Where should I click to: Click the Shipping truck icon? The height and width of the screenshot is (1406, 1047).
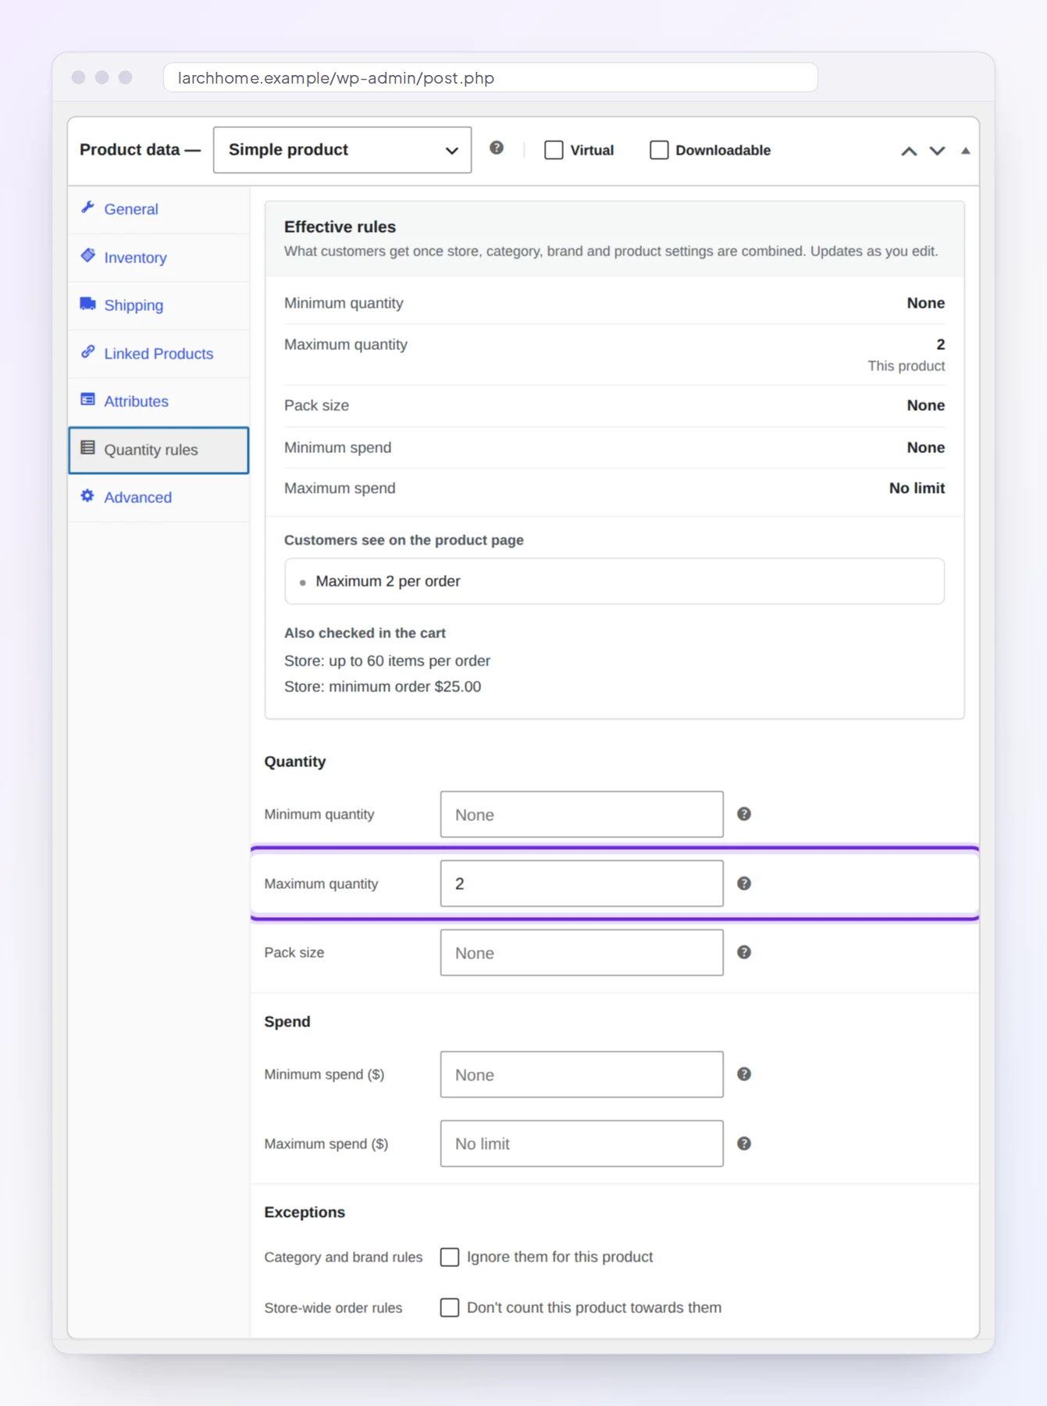tap(87, 304)
